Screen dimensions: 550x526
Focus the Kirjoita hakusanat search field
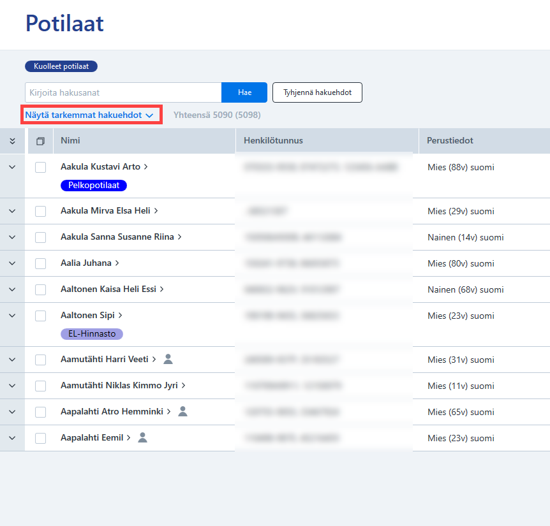[x=123, y=92]
